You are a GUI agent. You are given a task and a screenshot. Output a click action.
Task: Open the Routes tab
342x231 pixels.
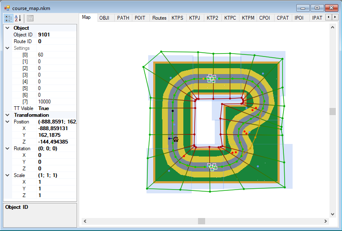click(x=159, y=18)
